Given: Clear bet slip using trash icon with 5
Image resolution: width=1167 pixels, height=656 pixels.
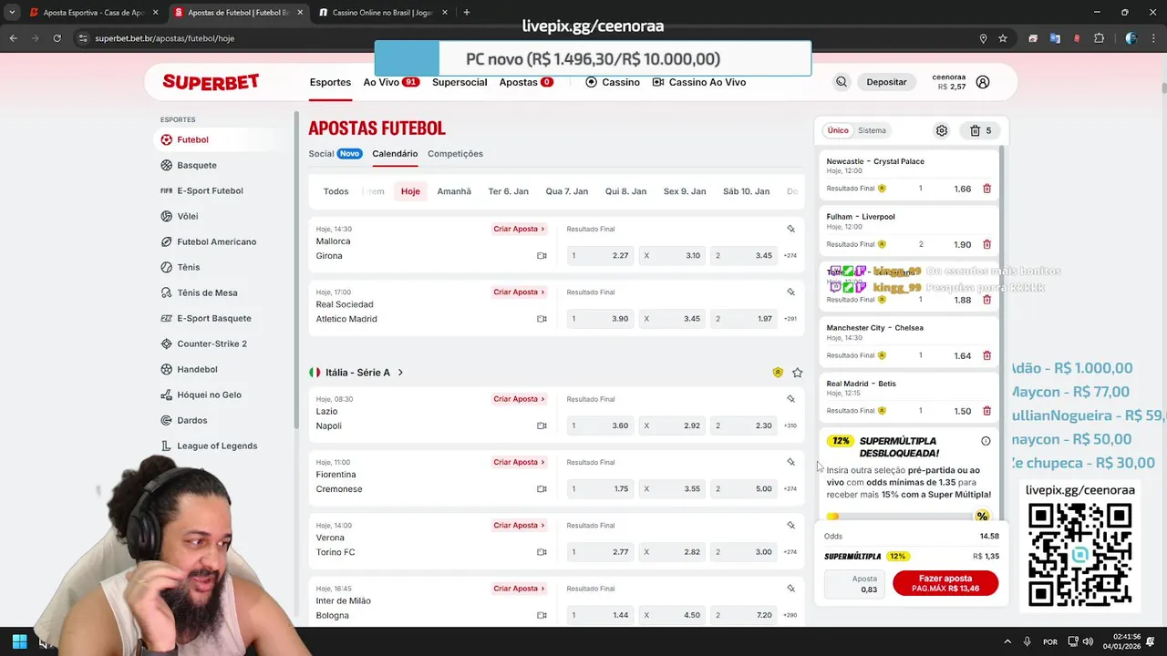Looking at the screenshot, I should 981,130.
